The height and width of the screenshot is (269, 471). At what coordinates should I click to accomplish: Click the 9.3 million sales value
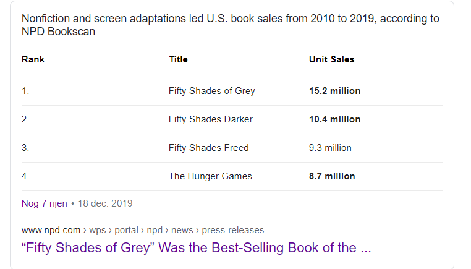pyautogui.click(x=330, y=148)
